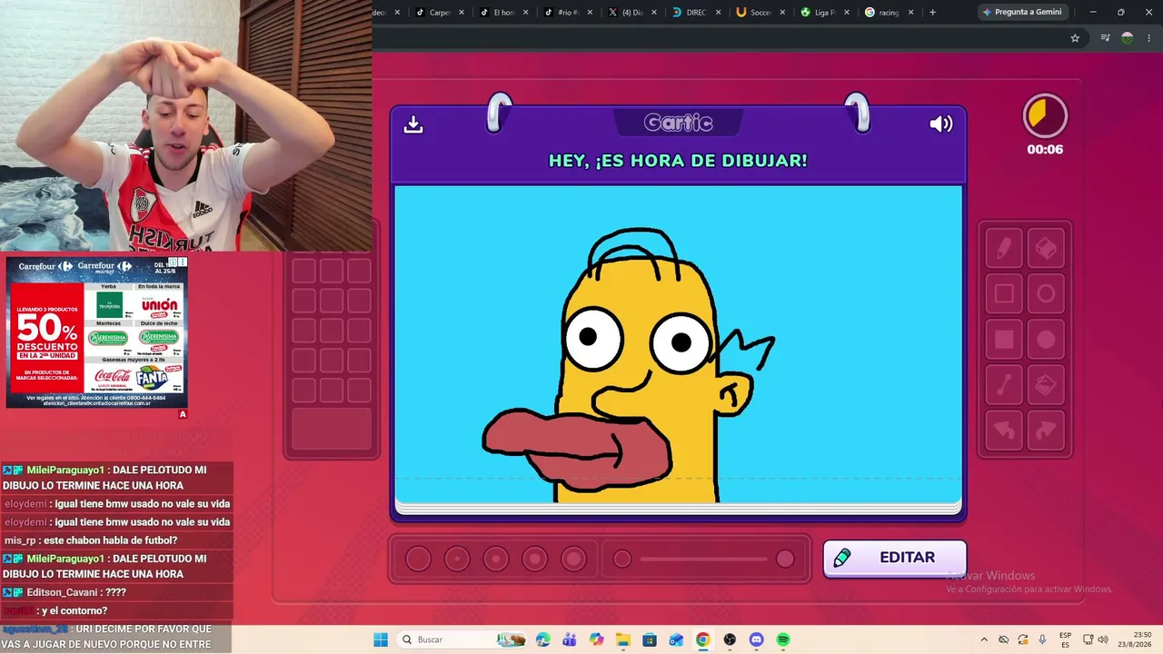Open File Explorer from the taskbar
This screenshot has height=654, width=1163.
623,639
